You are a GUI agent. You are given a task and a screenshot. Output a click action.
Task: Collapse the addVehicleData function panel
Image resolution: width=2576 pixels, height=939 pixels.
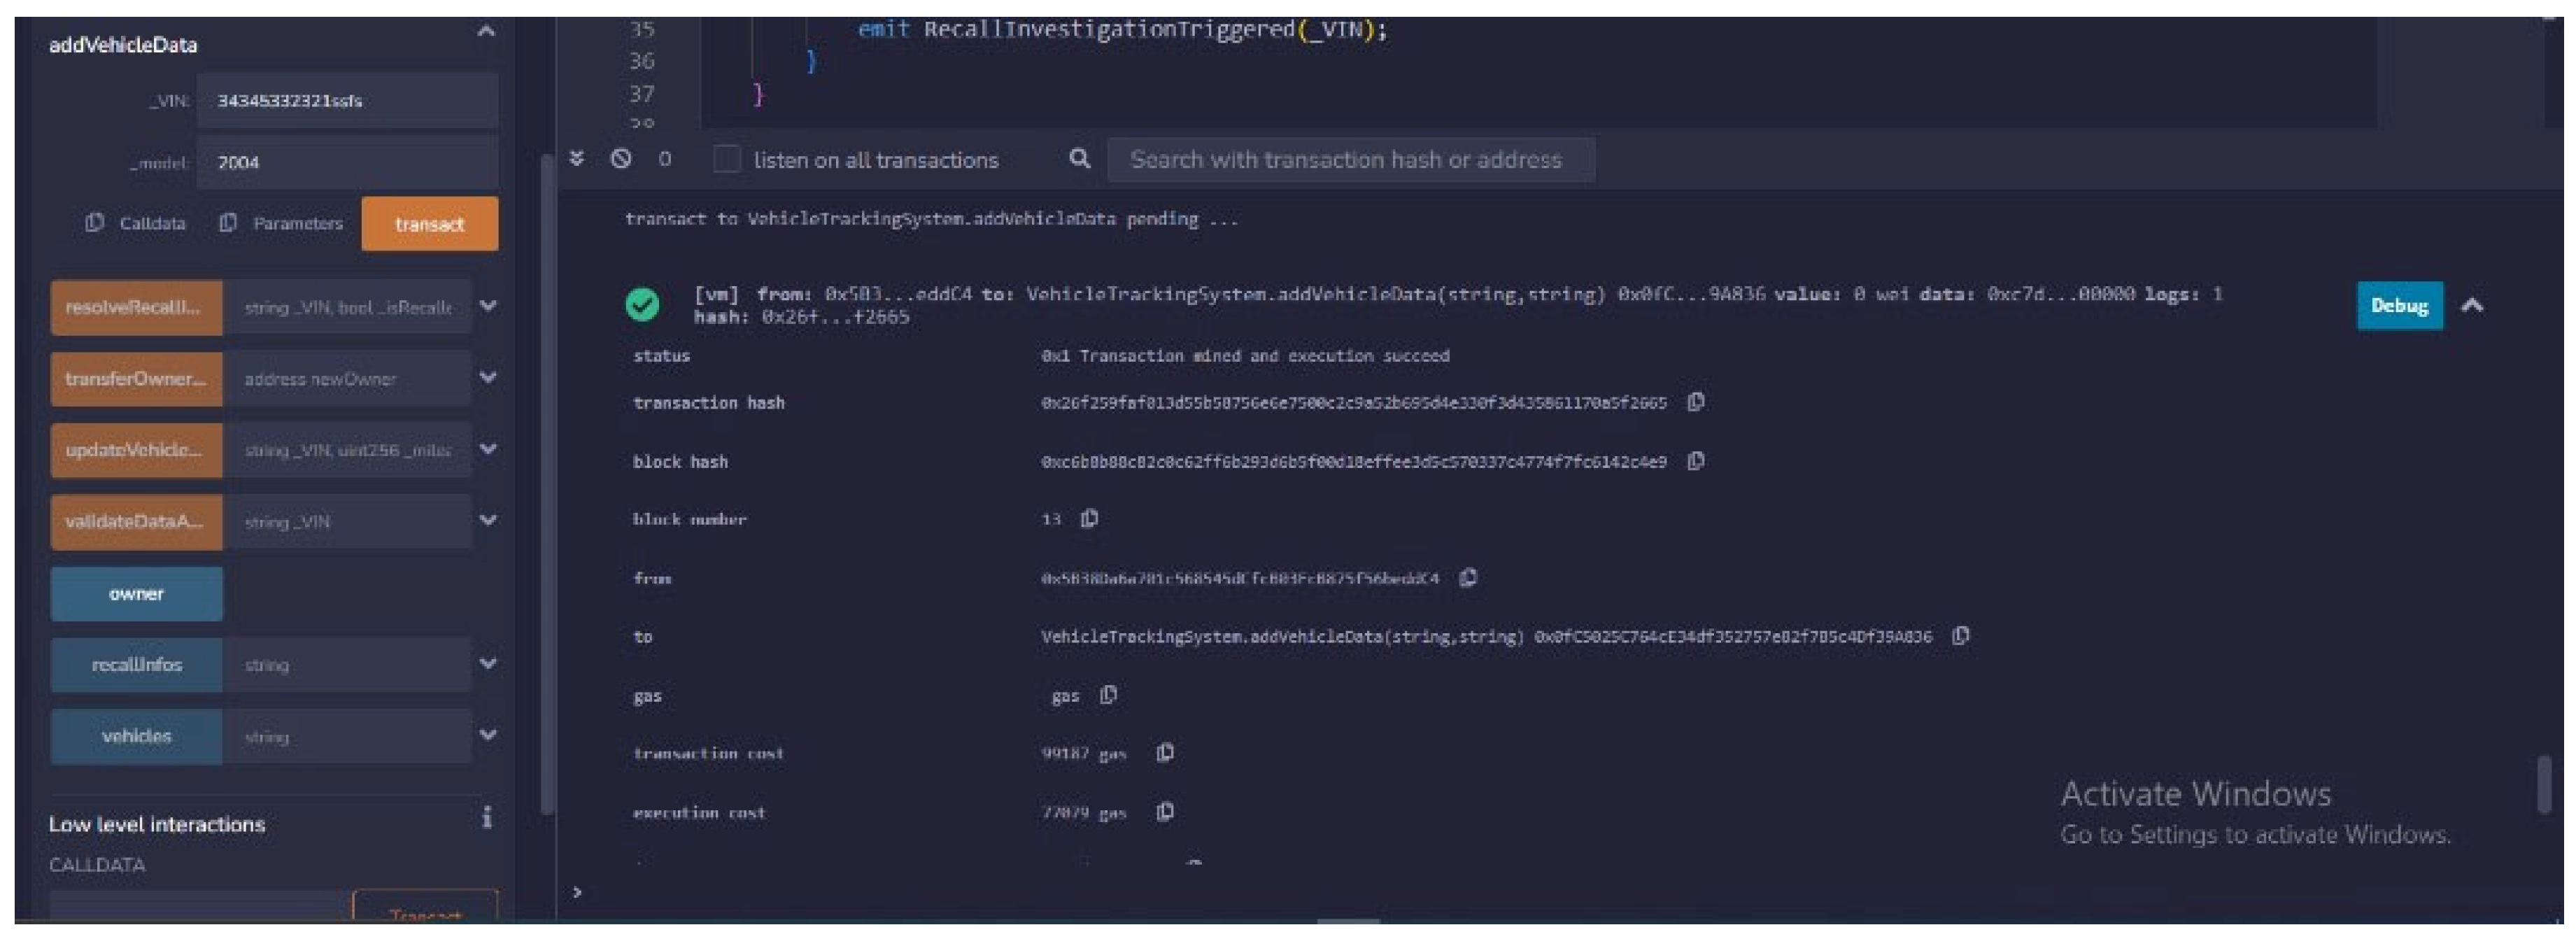[486, 32]
